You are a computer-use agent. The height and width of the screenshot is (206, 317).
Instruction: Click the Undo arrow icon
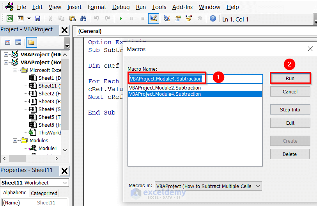click(96, 19)
